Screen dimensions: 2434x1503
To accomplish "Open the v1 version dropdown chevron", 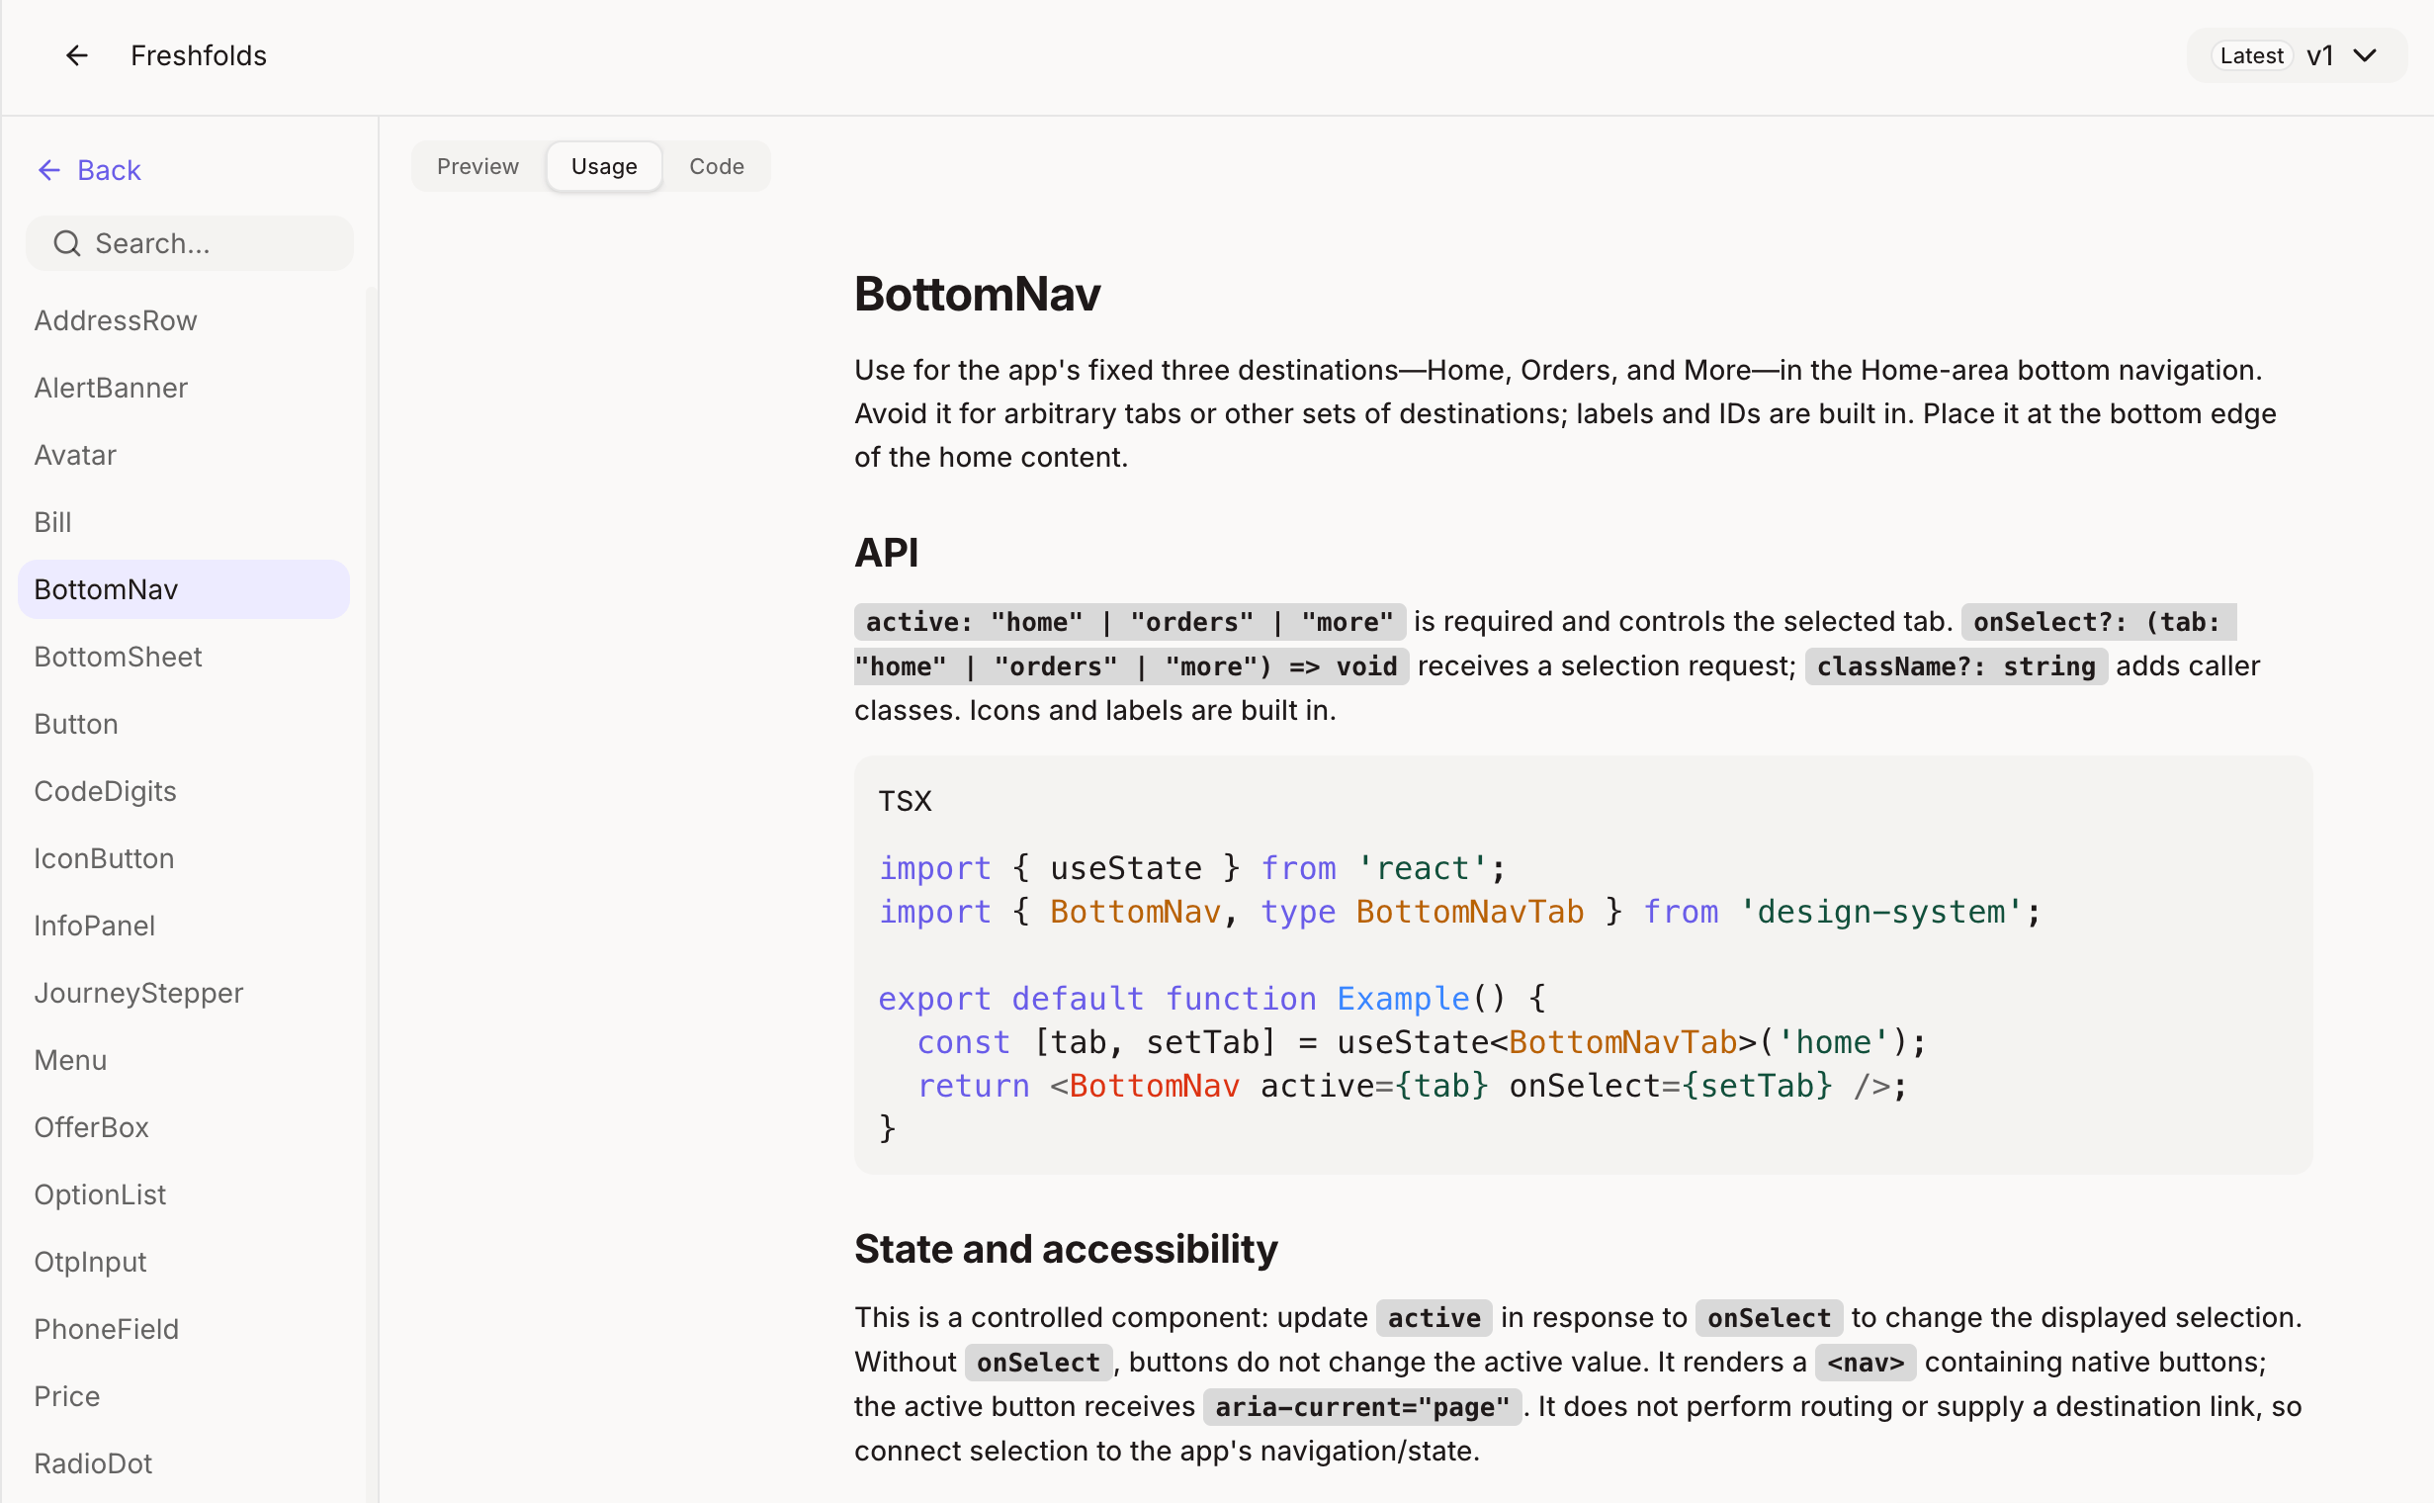I will (2365, 55).
